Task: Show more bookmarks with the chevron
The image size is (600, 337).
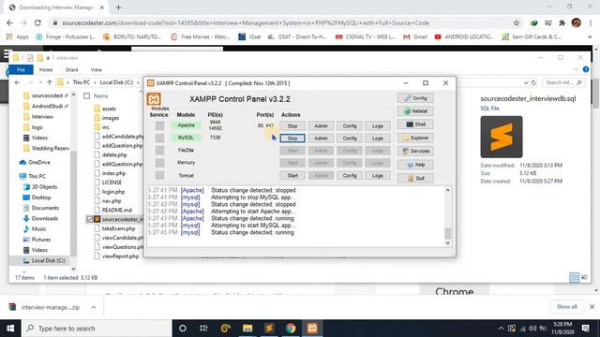Action: pos(590,37)
